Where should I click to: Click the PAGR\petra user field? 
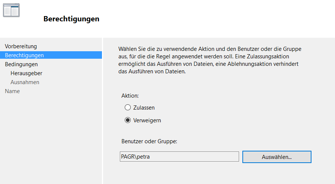point(179,157)
